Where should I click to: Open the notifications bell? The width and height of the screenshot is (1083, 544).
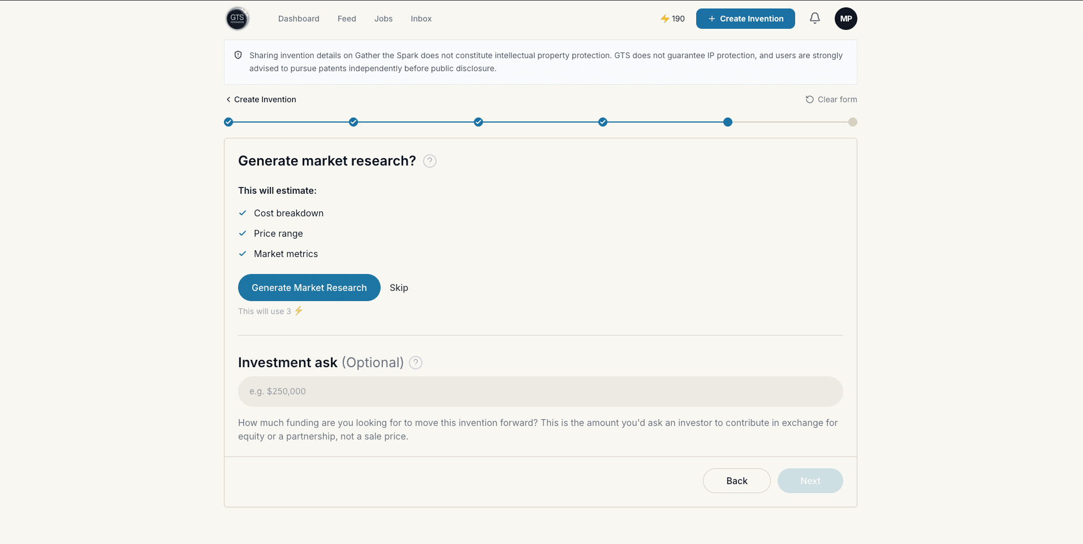pyautogui.click(x=815, y=19)
